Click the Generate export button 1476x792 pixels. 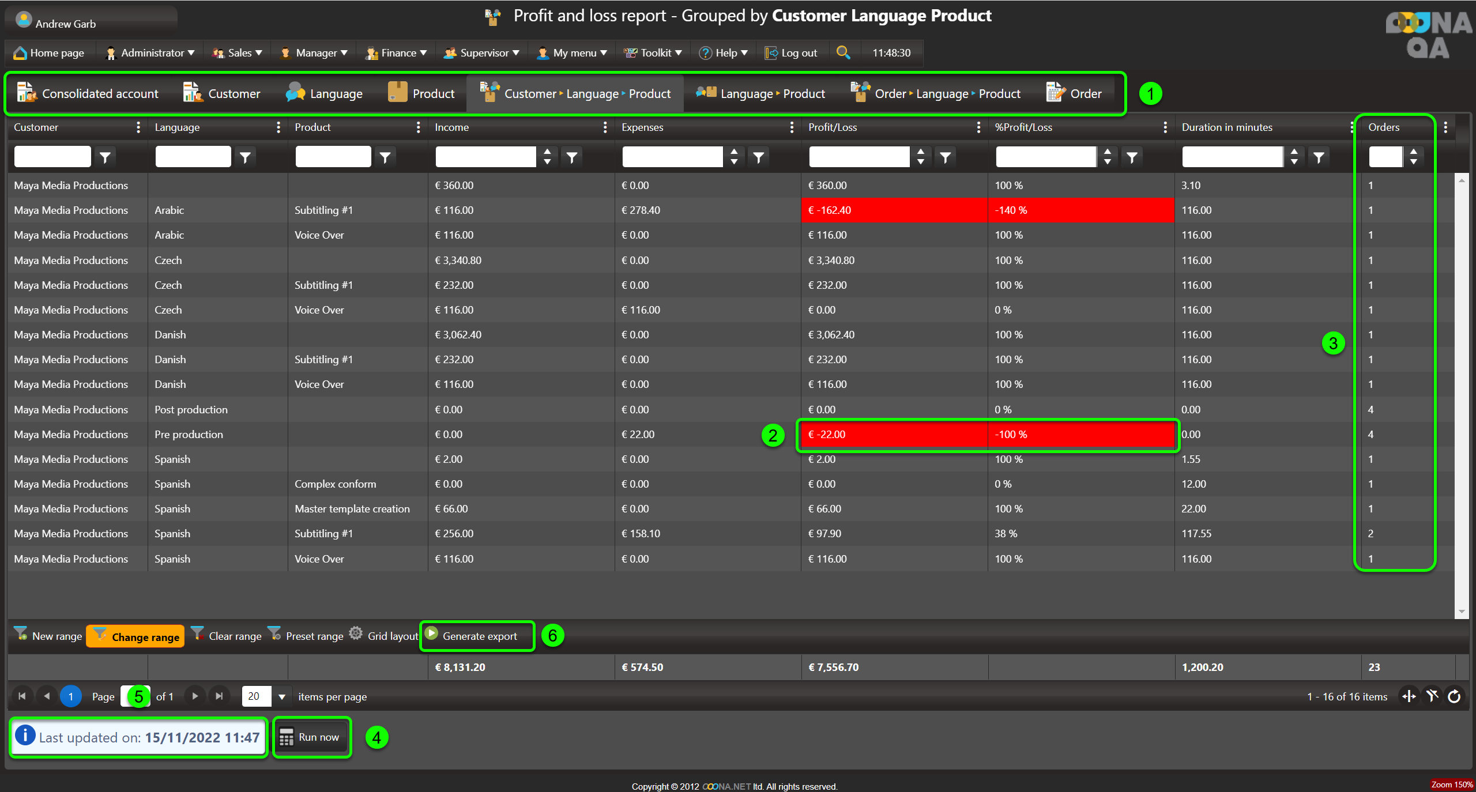[477, 636]
